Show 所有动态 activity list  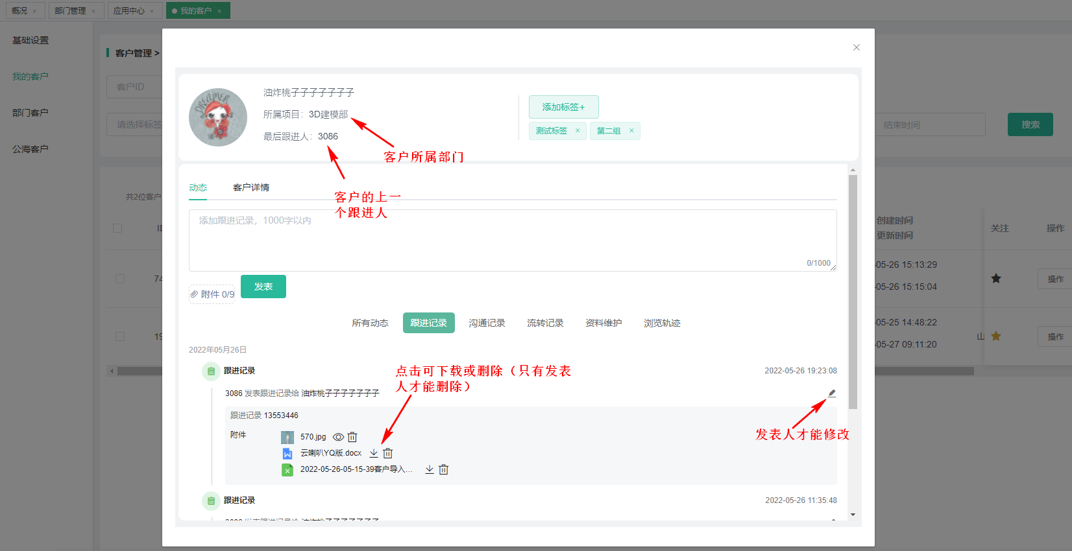[x=370, y=323]
